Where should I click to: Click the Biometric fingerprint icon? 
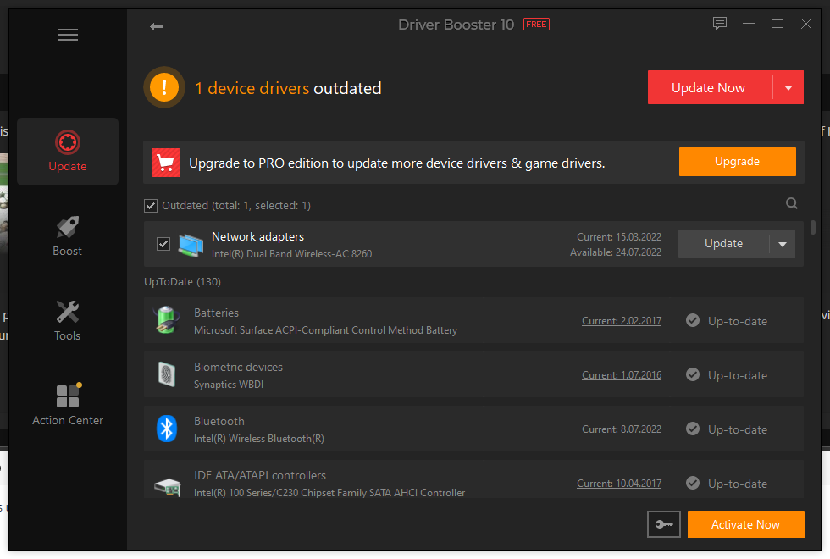click(167, 374)
